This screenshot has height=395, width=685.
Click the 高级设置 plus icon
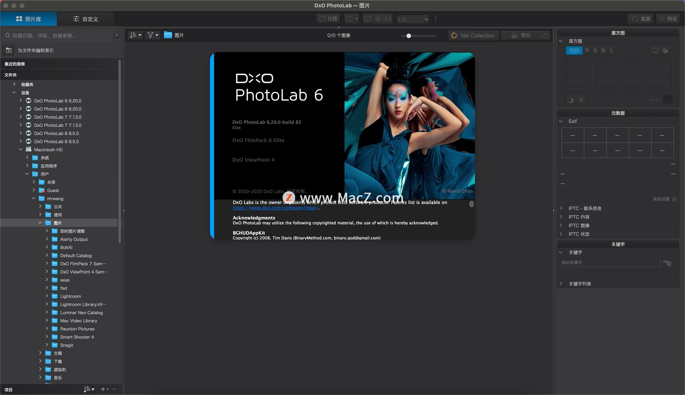pos(674,199)
